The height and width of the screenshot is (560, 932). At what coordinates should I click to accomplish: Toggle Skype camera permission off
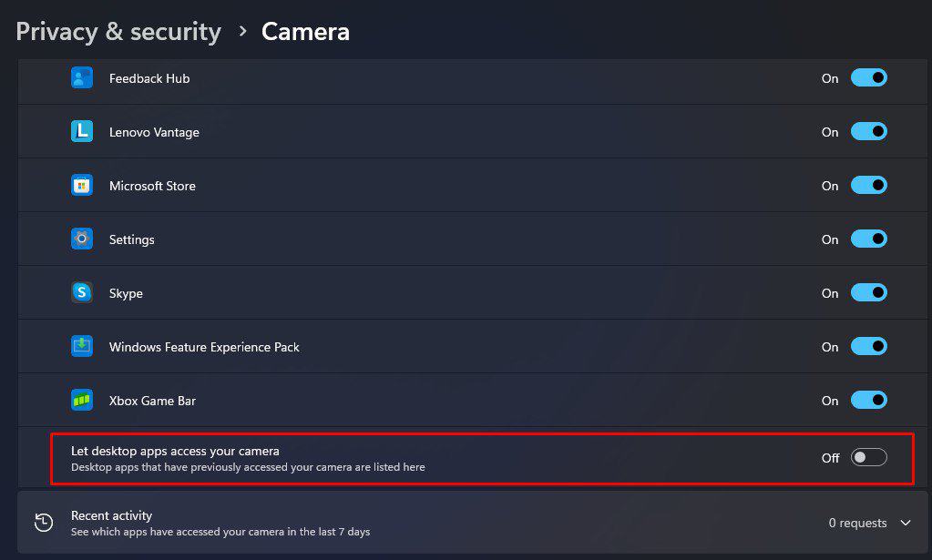coord(868,293)
